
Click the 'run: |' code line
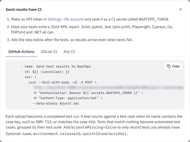30,77
